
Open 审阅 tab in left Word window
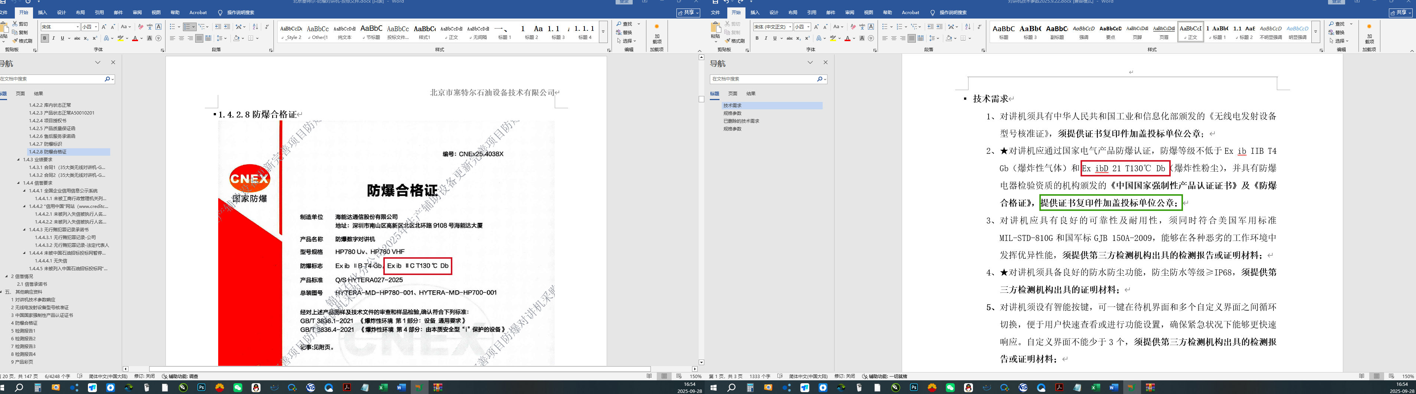(x=137, y=13)
